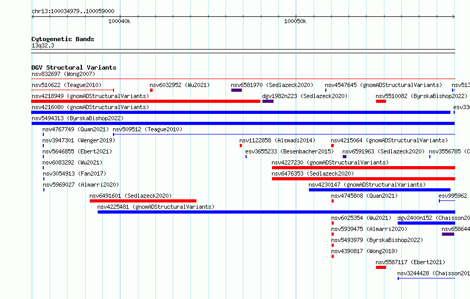470x299 pixels.
Task: Select the nsv4547645 gnomAD variant label
Action: (383, 85)
